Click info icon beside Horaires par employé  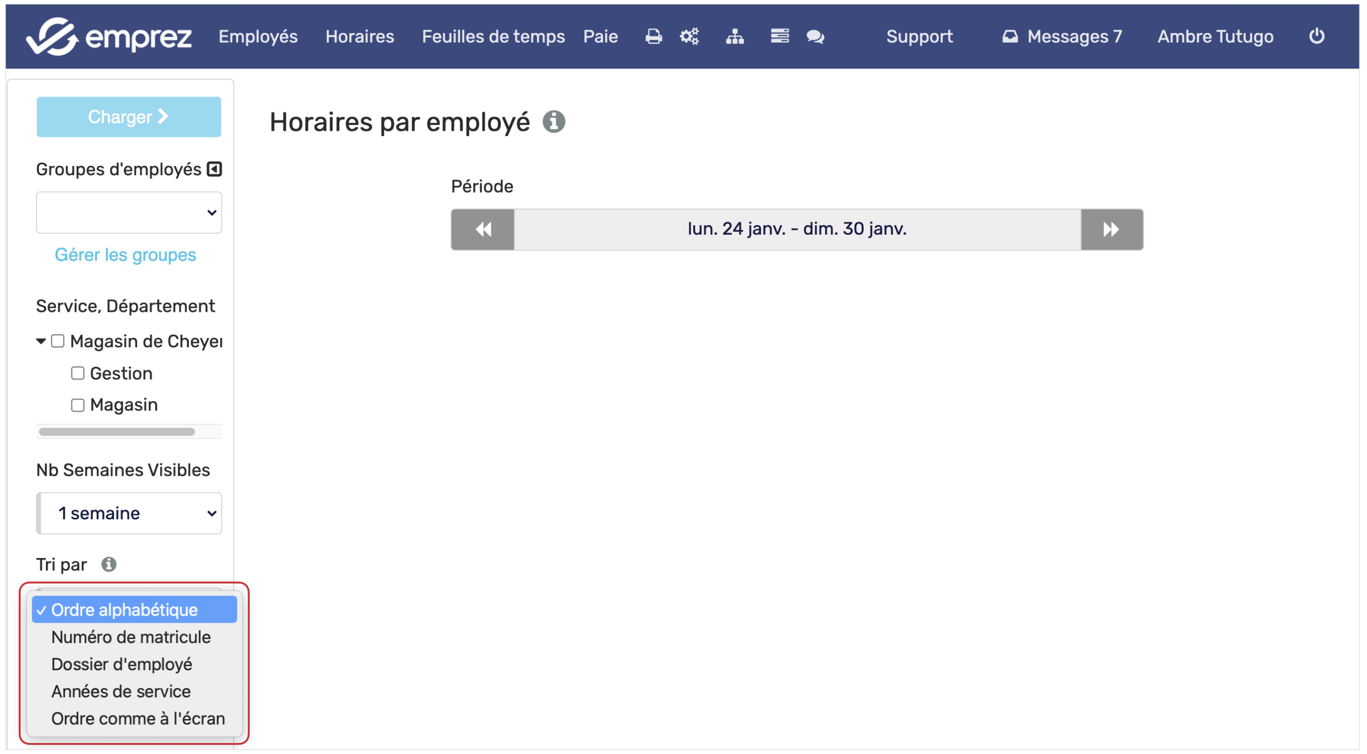(554, 122)
